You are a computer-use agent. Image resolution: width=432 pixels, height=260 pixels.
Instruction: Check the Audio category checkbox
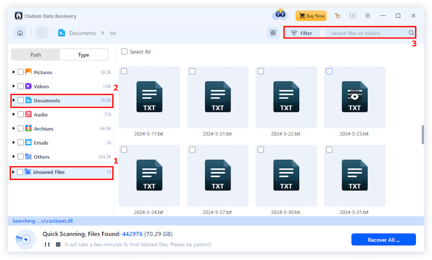(21, 114)
